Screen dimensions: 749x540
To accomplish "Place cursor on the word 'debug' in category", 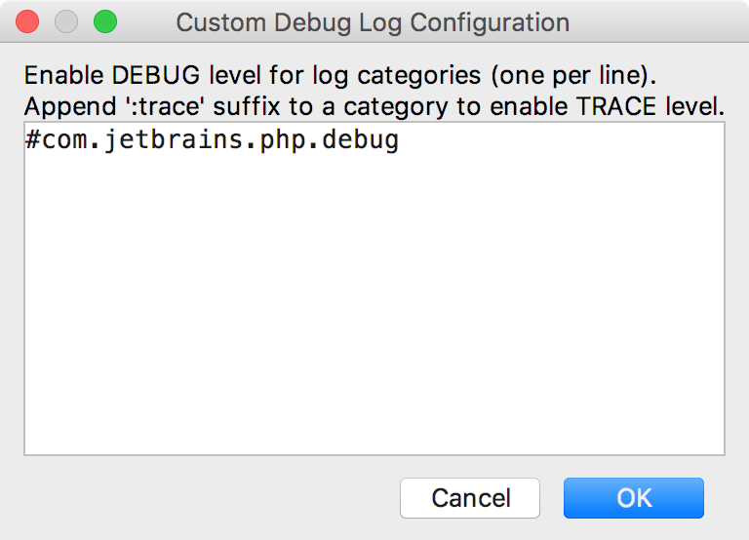I will [x=360, y=140].
